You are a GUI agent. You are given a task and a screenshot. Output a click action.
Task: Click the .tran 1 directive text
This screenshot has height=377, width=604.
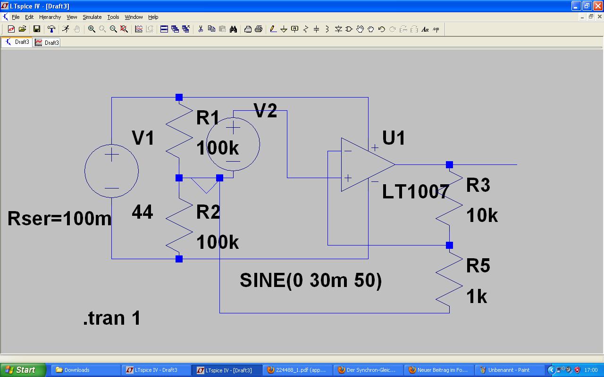112,319
